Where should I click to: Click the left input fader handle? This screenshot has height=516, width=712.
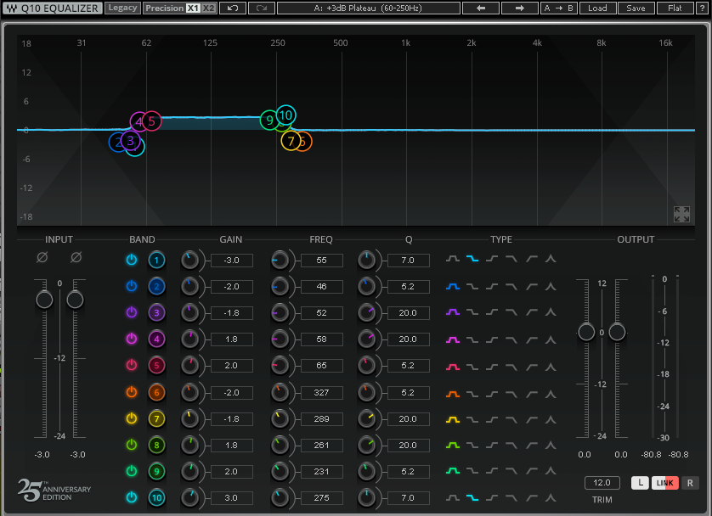(x=44, y=300)
